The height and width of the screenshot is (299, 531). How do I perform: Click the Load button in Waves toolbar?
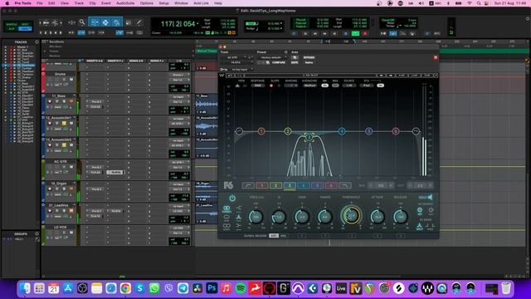(x=414, y=76)
